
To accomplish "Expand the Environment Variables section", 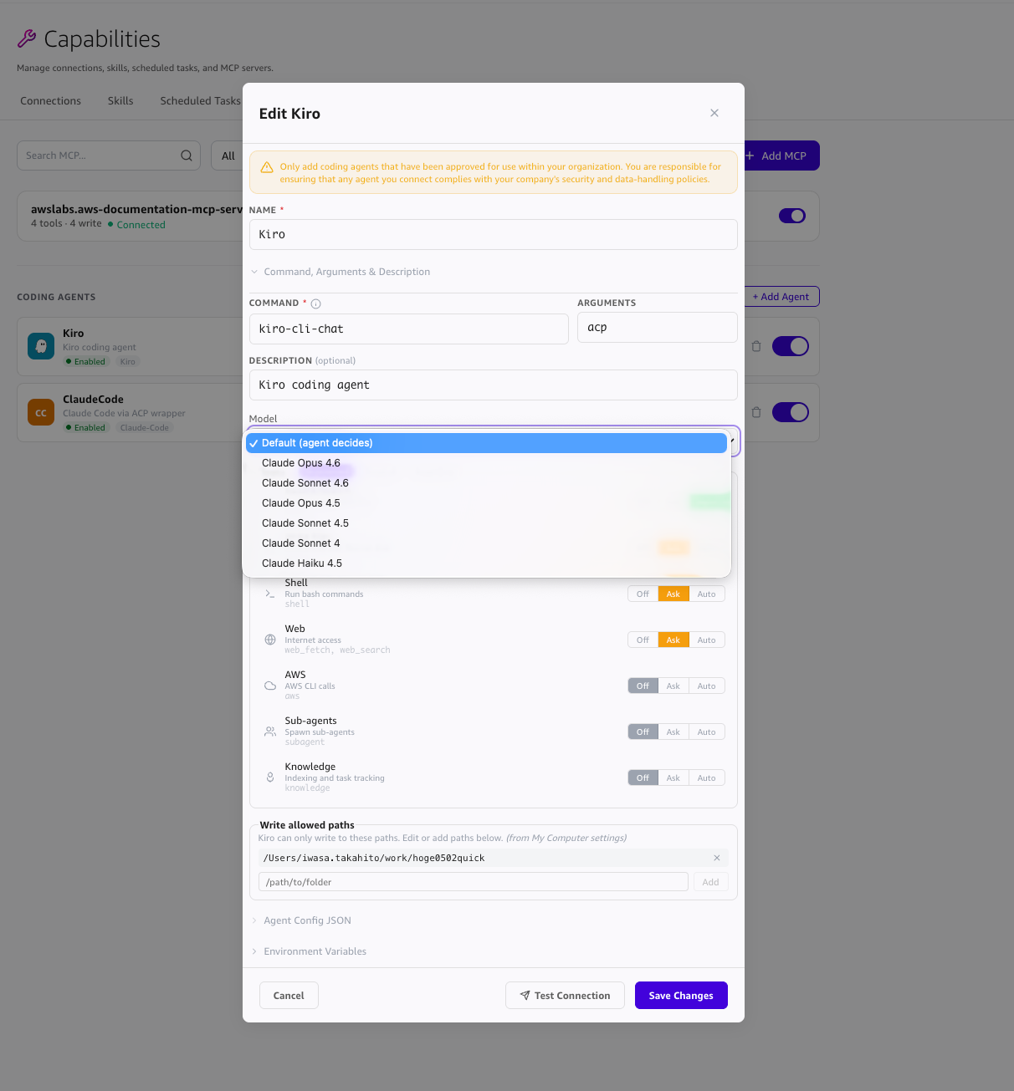I will coord(309,951).
